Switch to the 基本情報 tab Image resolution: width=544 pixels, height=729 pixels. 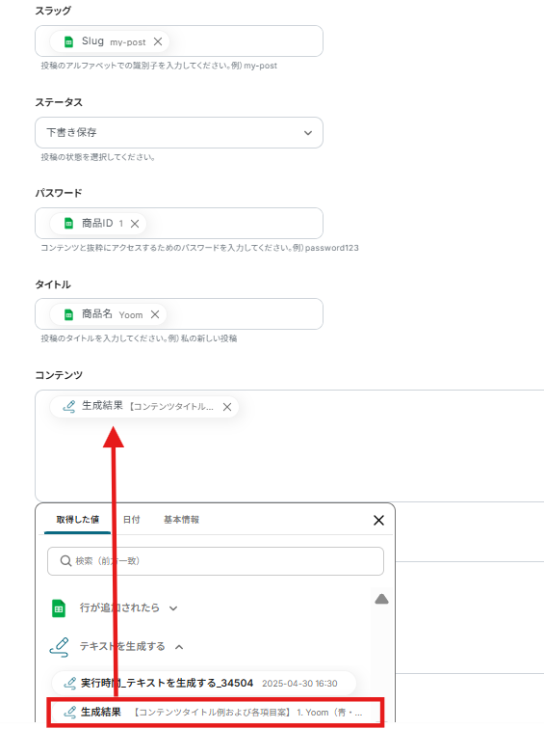tap(181, 520)
